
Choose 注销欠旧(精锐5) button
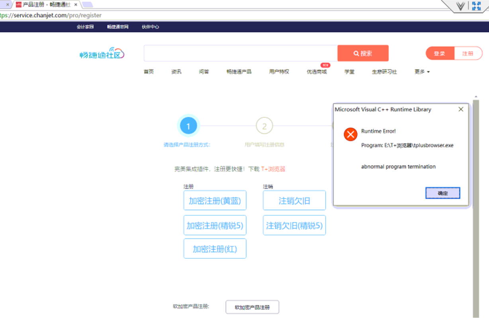(x=294, y=225)
